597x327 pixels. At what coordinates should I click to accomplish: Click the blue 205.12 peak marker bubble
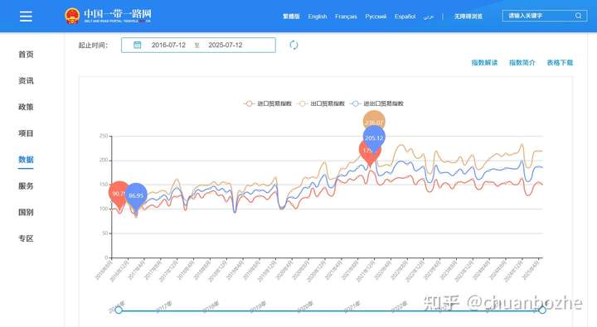[x=374, y=137]
